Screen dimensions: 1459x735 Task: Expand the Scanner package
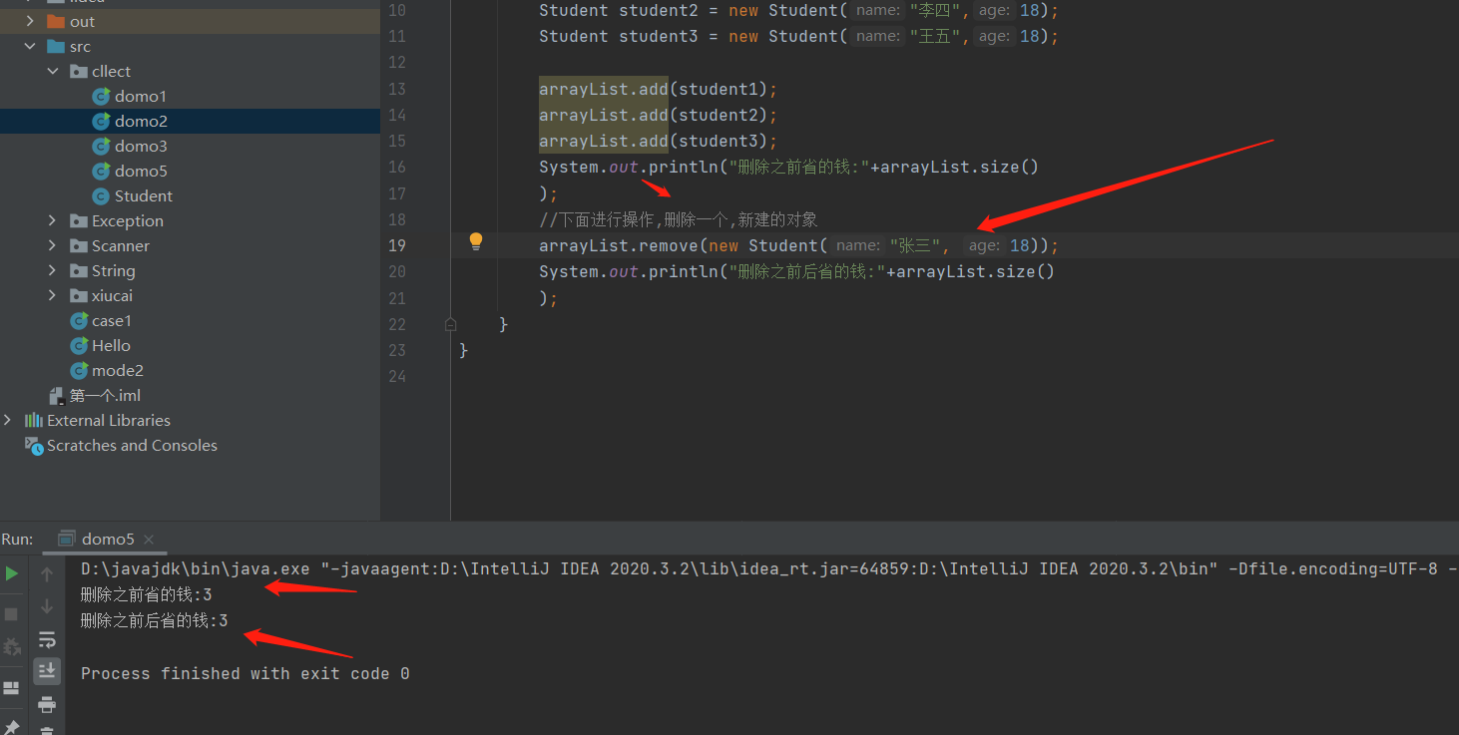point(52,245)
